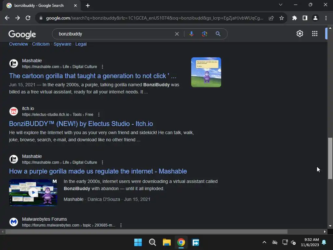Screen dimensions: 333x250
Task: Open 'How a purple gorilla' Mashable result
Action: coord(98,171)
